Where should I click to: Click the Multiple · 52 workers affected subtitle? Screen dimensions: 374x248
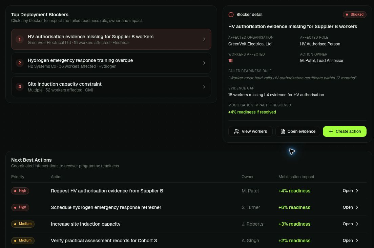coord(60,90)
